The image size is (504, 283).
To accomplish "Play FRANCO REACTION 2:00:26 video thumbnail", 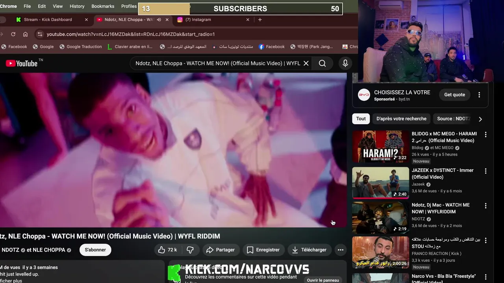I will tap(380, 252).
